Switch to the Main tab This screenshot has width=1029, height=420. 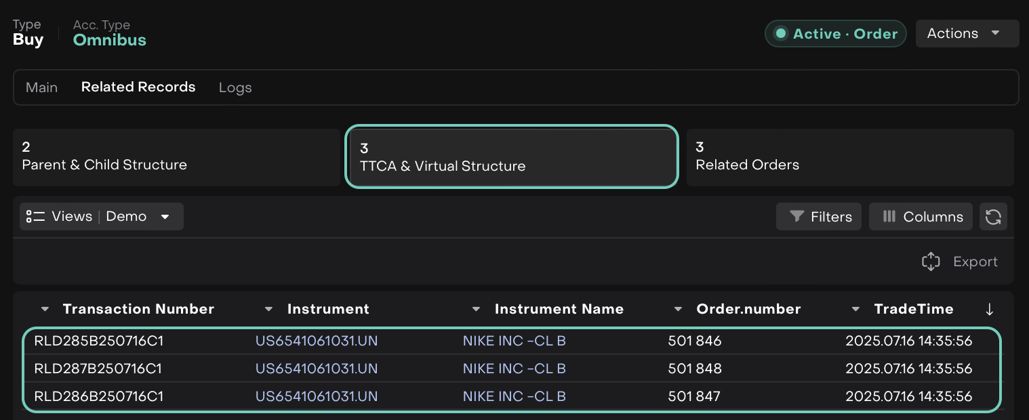click(41, 87)
